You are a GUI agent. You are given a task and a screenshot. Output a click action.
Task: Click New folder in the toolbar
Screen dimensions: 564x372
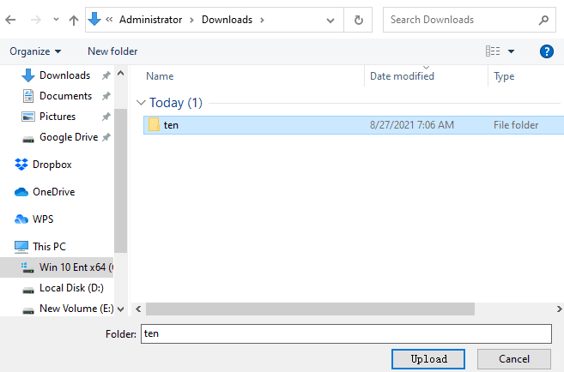112,51
